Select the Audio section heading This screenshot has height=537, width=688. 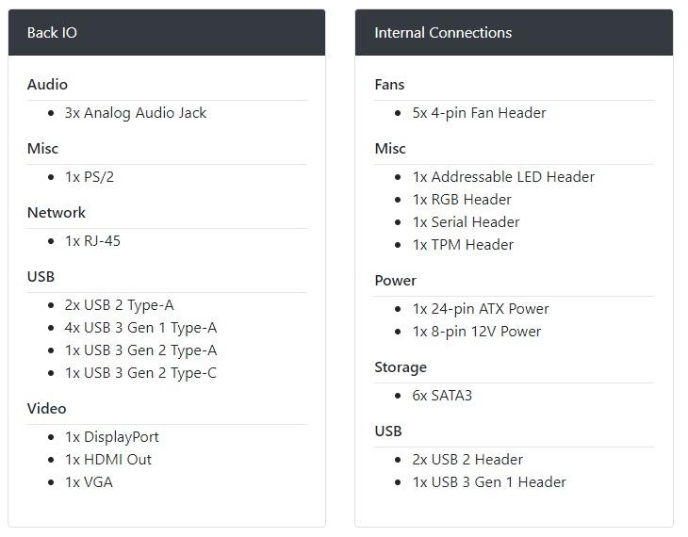pos(47,84)
